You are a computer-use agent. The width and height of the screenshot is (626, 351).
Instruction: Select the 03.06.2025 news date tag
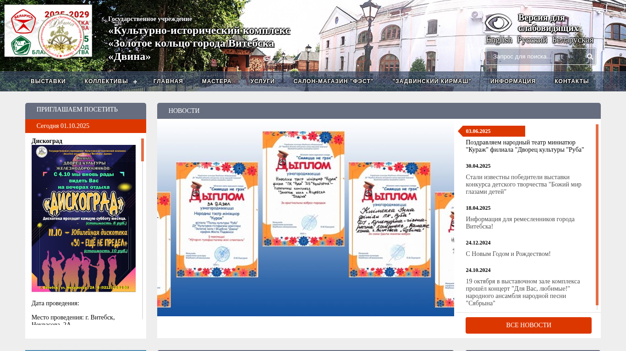(x=492, y=131)
